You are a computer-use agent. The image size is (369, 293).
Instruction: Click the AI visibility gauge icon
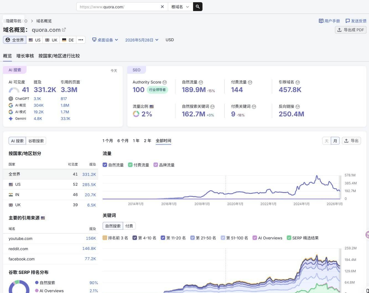coord(14,90)
